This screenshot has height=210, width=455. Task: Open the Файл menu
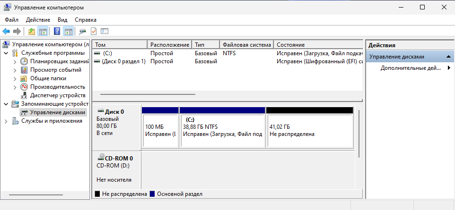click(x=12, y=20)
